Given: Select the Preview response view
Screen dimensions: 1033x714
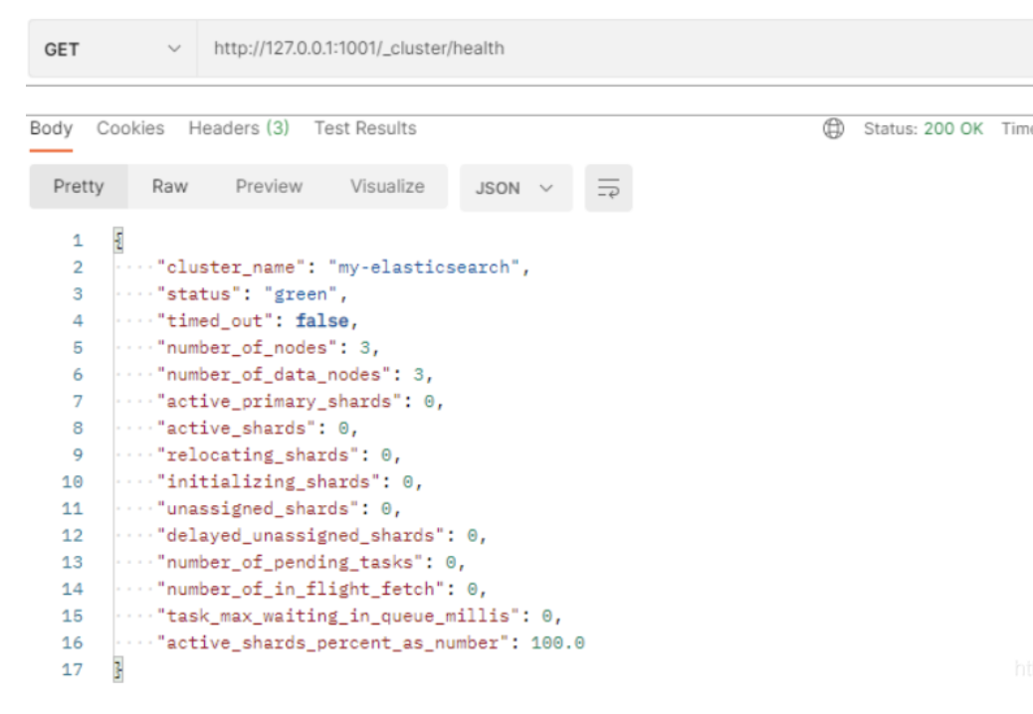Looking at the screenshot, I should pyautogui.click(x=269, y=187).
